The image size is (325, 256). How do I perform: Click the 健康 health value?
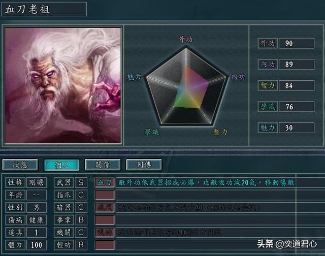pyautogui.click(x=37, y=220)
